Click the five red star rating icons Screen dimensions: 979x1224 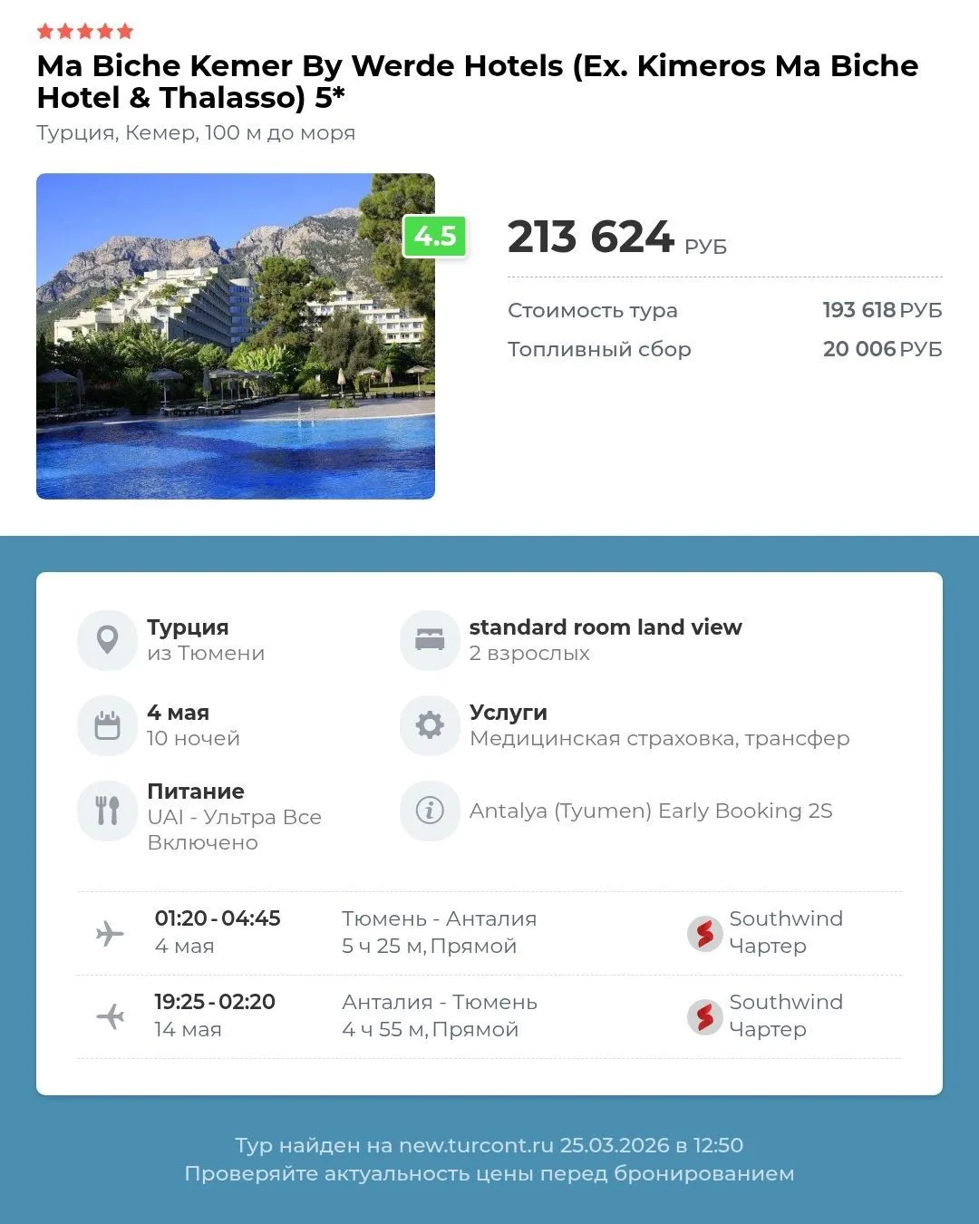(x=85, y=32)
